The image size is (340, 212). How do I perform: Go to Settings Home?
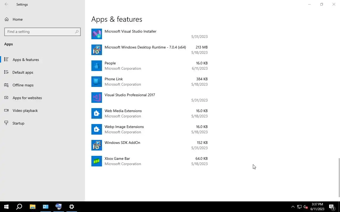point(42,19)
